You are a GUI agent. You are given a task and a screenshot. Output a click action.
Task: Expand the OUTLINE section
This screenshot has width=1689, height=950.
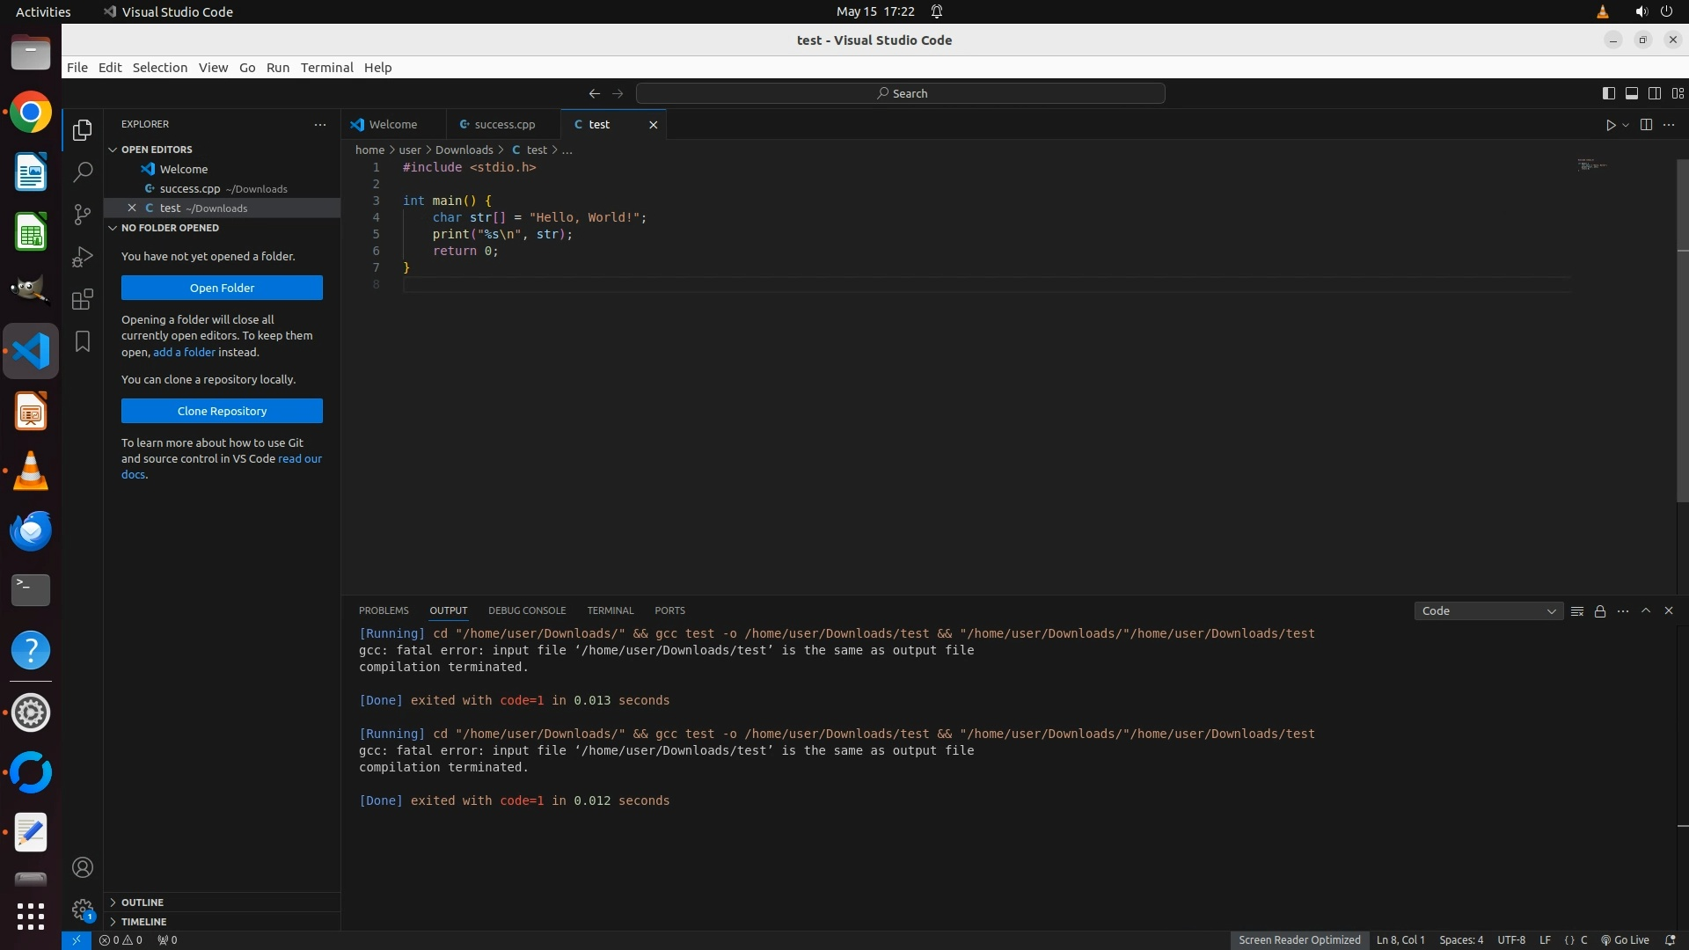(143, 902)
